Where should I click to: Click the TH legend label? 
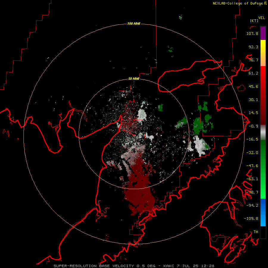256,232
